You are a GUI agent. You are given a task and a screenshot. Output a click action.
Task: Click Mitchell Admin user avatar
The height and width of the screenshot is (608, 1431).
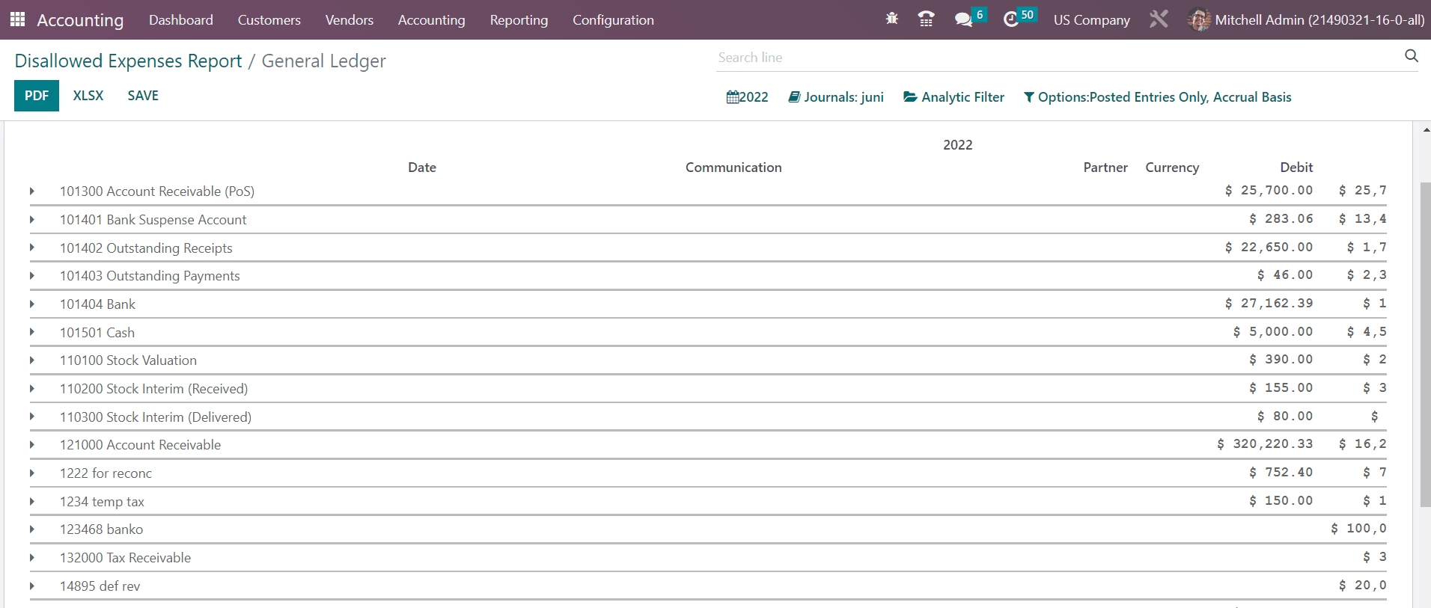coord(1198,20)
